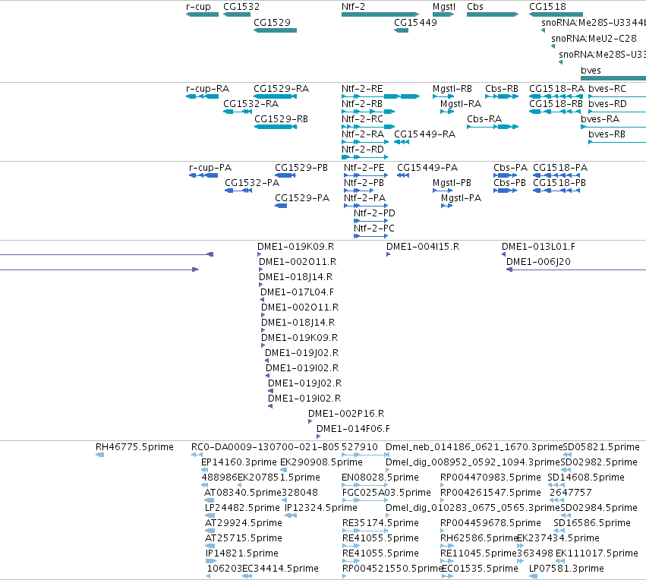
Task: Click the RH46775.5prime EST label
Action: click(134, 447)
